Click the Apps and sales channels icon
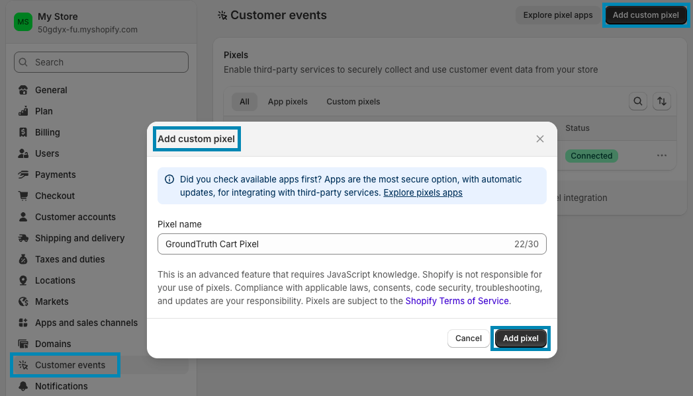Viewport: 693px width, 396px height. [23, 323]
